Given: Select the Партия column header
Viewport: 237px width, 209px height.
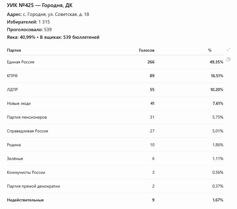Looking at the screenshot, I should (x=14, y=50).
